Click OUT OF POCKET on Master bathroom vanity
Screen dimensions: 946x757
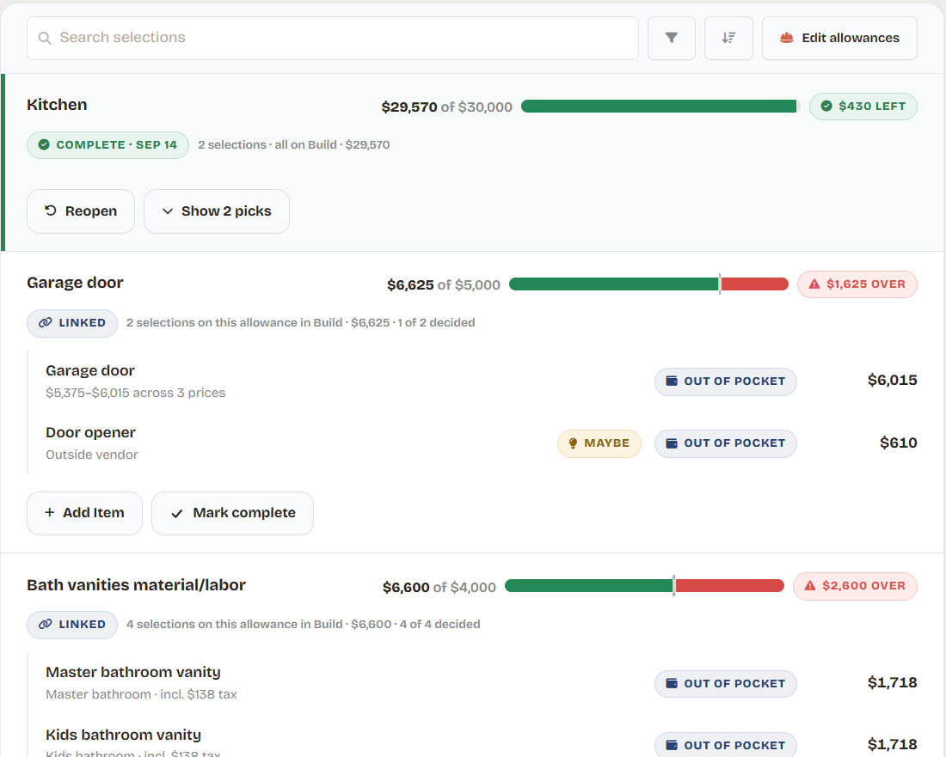[726, 684]
